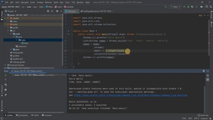The image size is (213, 120).
Task: Expand the .idea folder
Action: pyautogui.click(x=8, y=21)
